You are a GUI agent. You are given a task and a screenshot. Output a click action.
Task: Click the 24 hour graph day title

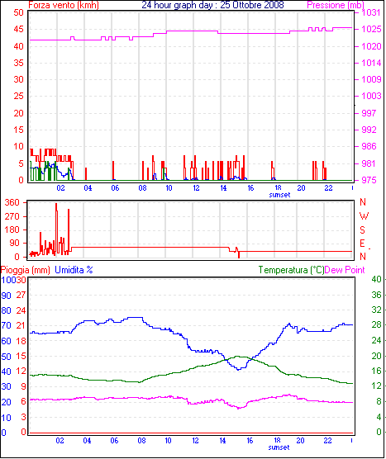click(212, 5)
